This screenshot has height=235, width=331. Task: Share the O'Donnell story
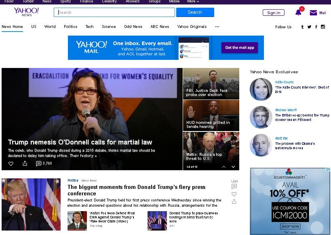pyautogui.click(x=25, y=163)
